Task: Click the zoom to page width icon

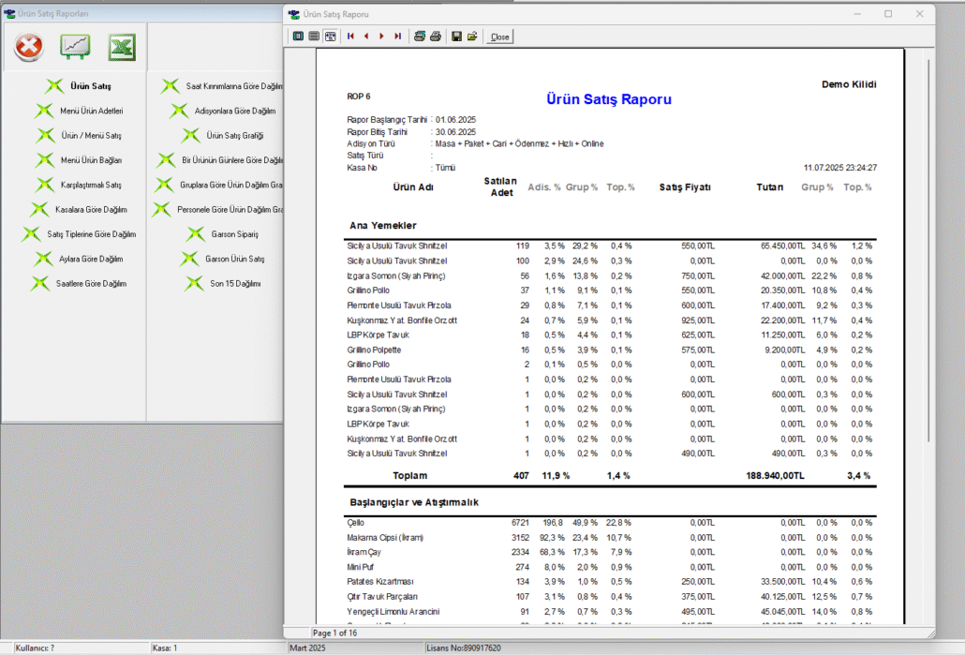Action: 331,37
